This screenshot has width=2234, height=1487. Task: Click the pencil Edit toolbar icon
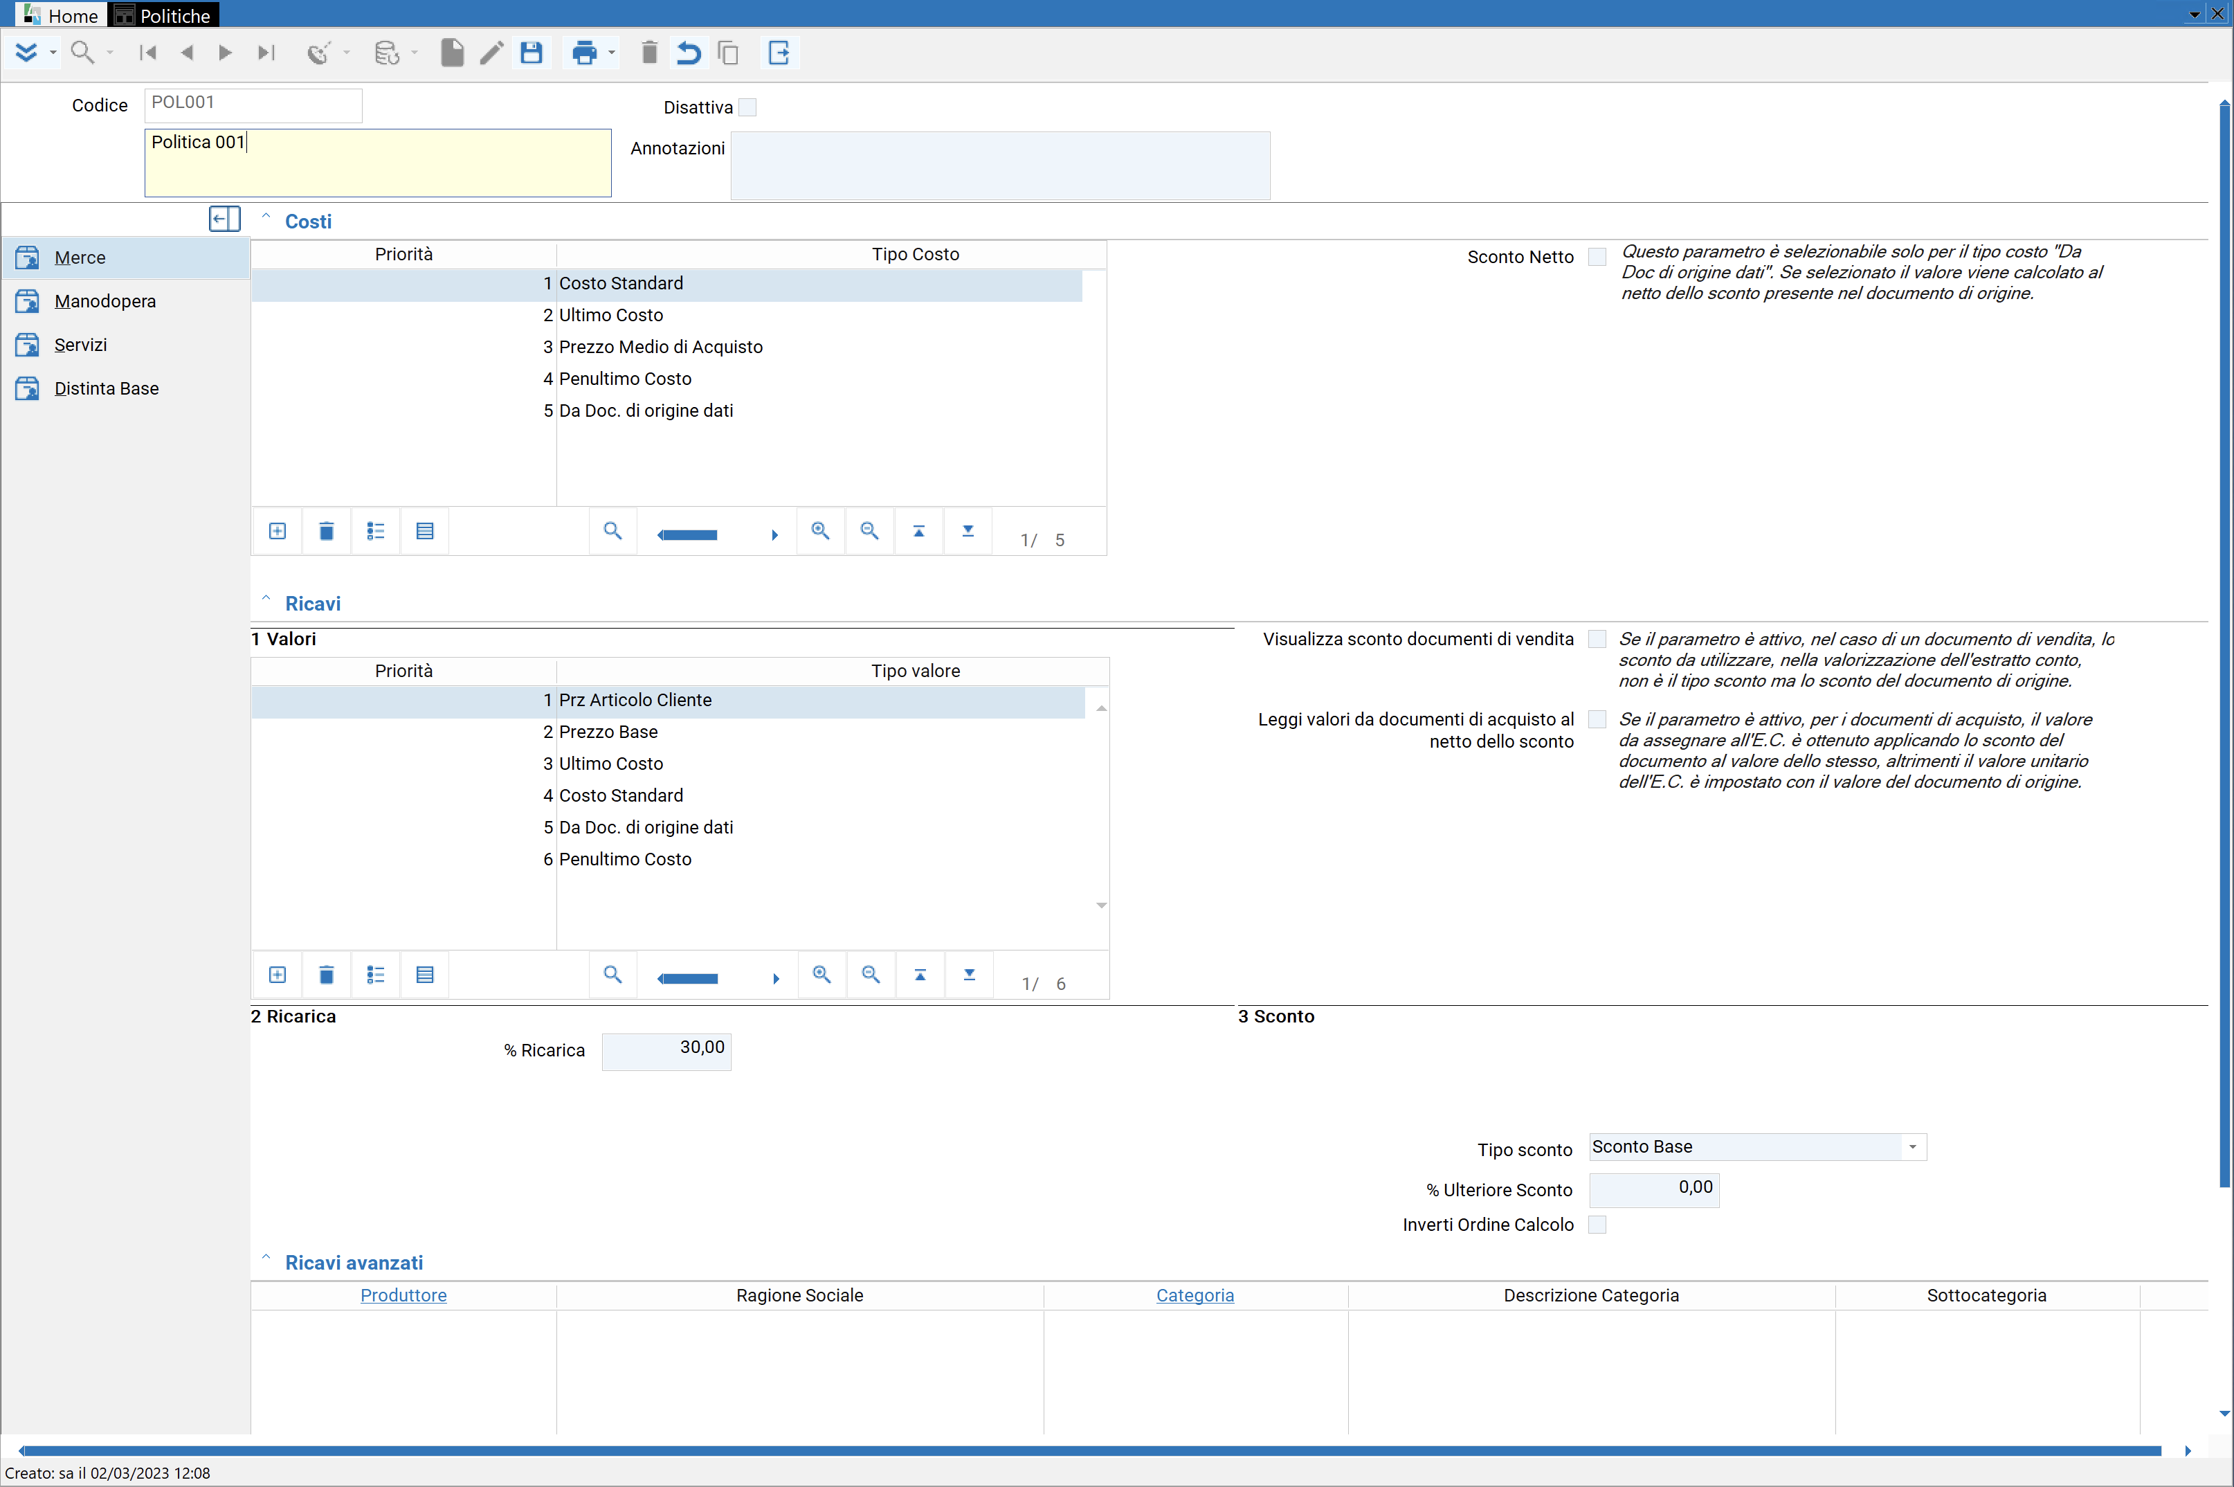(491, 53)
